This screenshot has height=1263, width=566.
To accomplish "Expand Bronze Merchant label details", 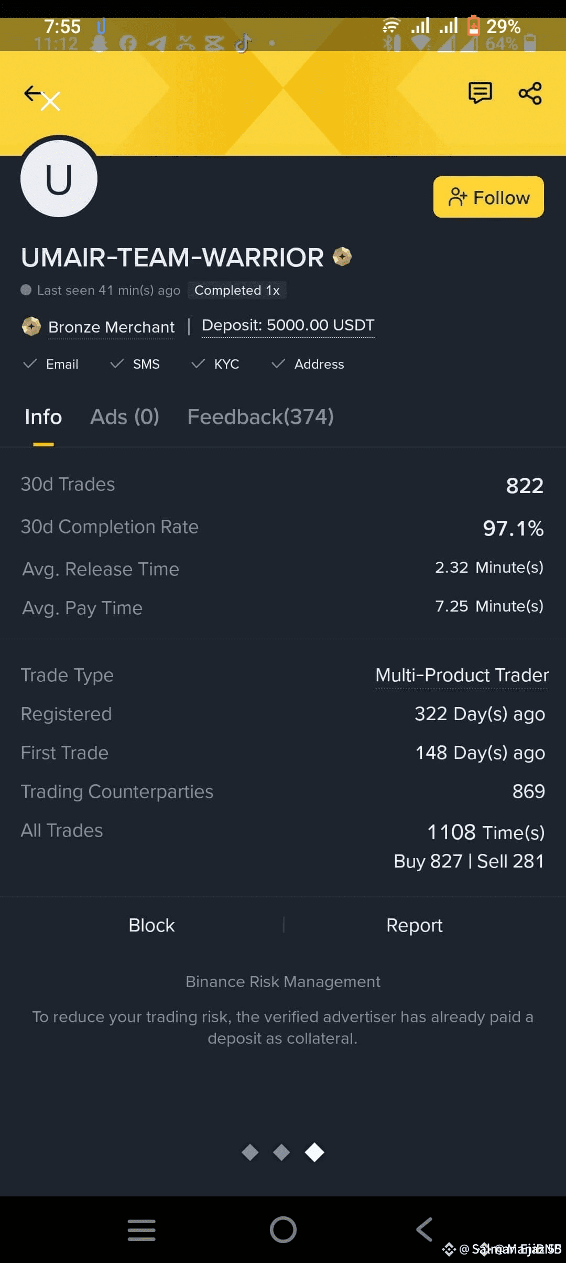I will tap(111, 327).
